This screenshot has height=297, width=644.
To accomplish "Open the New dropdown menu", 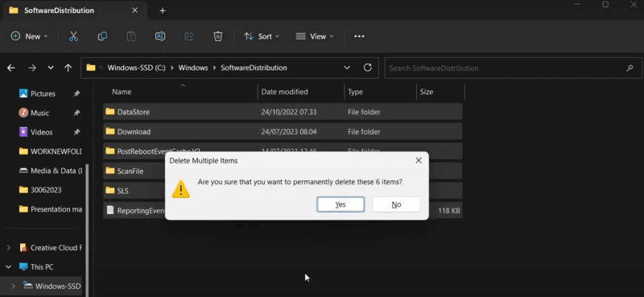I will pyautogui.click(x=29, y=36).
